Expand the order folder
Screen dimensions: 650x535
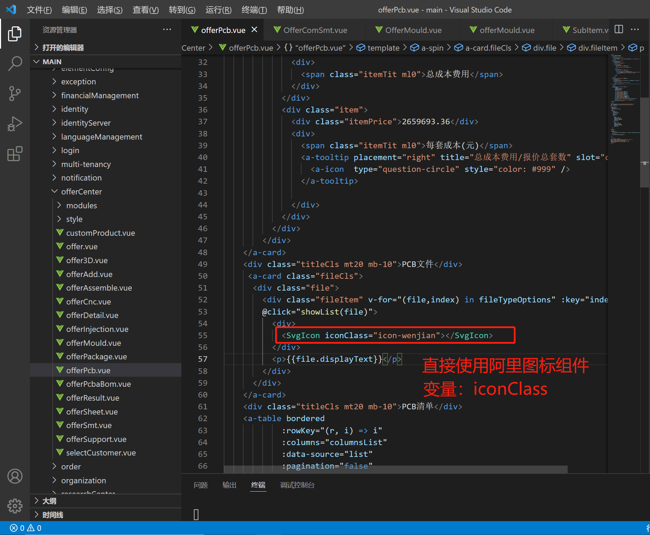pos(106,467)
